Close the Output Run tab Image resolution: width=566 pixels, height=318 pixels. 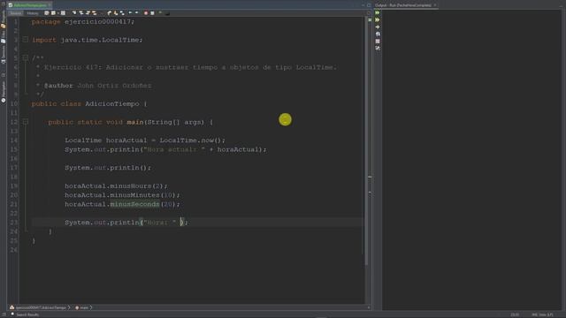pos(435,5)
